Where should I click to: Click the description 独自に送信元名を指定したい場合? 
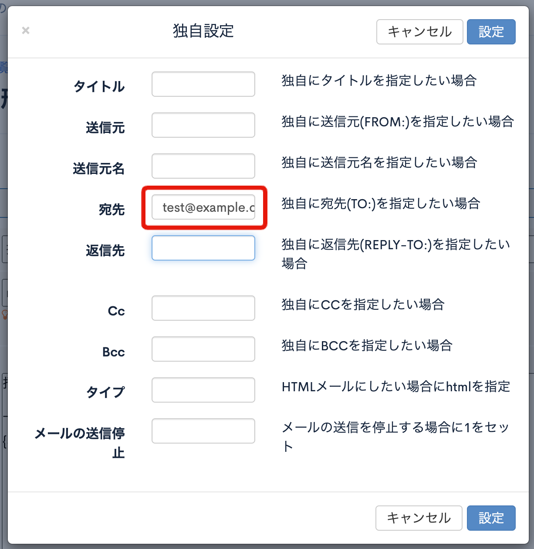tap(379, 163)
